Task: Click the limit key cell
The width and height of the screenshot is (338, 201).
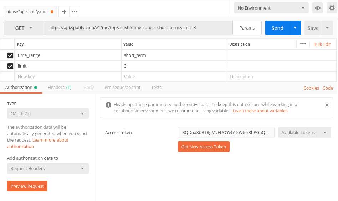Action: click(x=68, y=66)
